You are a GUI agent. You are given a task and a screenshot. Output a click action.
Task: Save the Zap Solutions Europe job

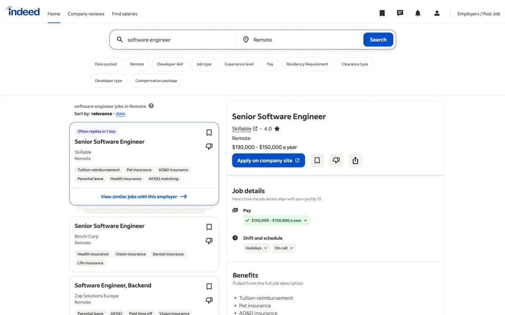[x=209, y=286]
